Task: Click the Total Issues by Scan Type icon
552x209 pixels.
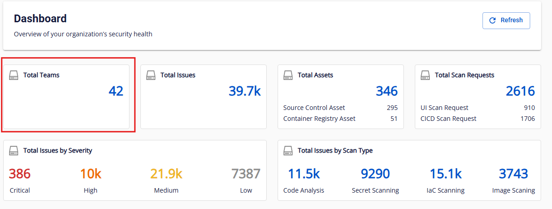Action: click(x=288, y=150)
